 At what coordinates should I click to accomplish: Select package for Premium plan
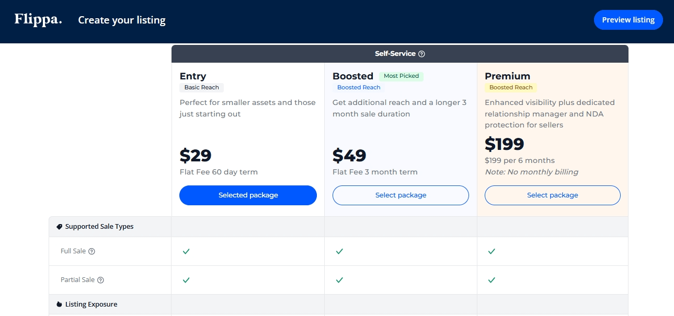pos(553,195)
